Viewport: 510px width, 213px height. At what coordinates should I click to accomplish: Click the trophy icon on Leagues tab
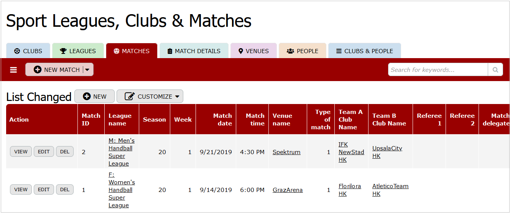click(x=63, y=51)
